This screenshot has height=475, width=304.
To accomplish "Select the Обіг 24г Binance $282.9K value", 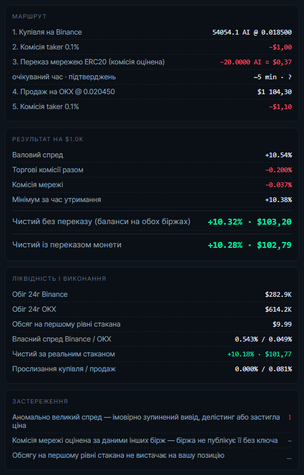I will tap(278, 294).
